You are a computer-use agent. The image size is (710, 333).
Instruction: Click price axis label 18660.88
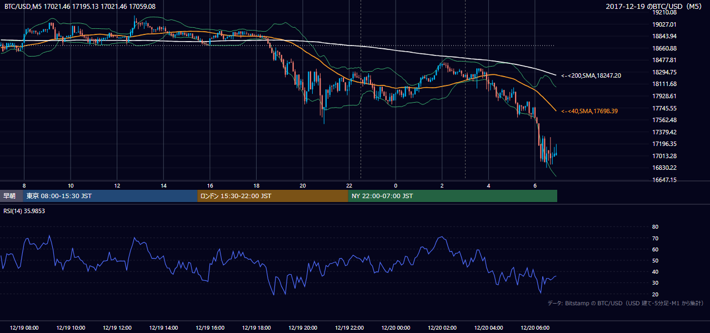pyautogui.click(x=664, y=48)
